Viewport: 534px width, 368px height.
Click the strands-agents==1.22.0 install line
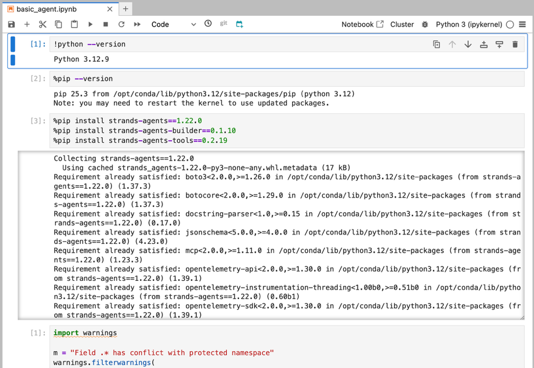pyautogui.click(x=127, y=121)
